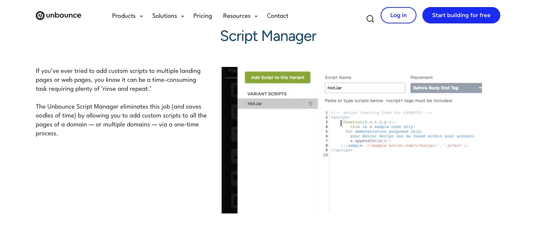The height and width of the screenshot is (251, 536).
Task: Click Add Script to this Variant
Action: click(x=277, y=77)
